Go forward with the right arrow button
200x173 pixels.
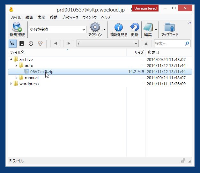(x=69, y=43)
